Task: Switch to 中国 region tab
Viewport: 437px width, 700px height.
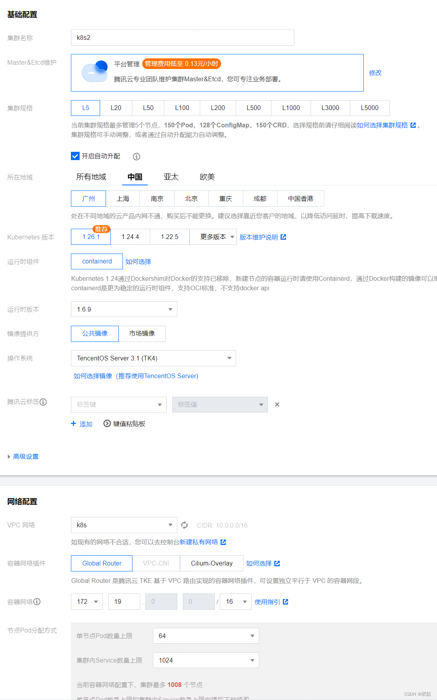Action: (135, 177)
